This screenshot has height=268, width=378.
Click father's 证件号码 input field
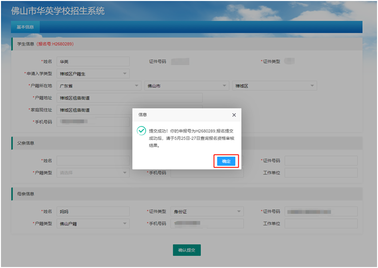tap(321, 161)
